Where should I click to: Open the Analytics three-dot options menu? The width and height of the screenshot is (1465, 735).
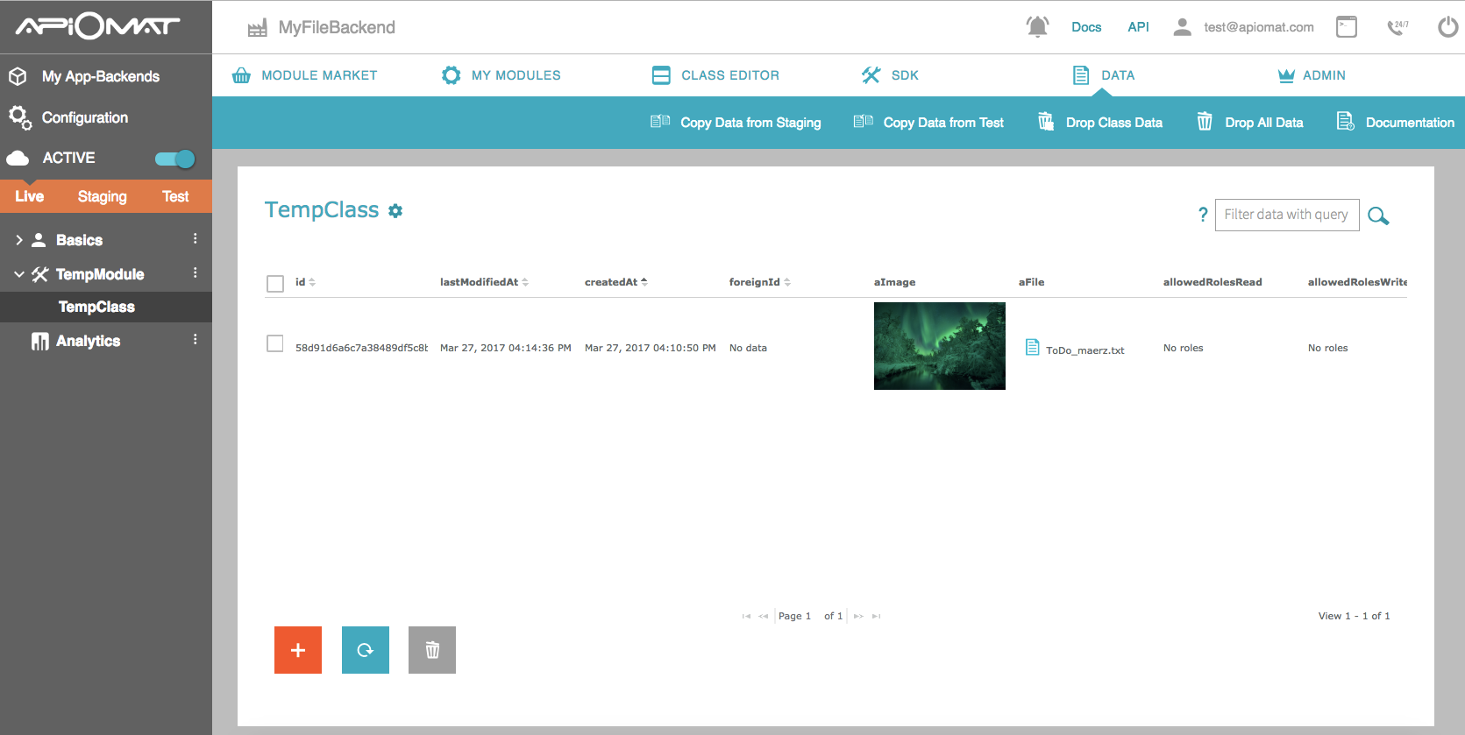point(195,340)
